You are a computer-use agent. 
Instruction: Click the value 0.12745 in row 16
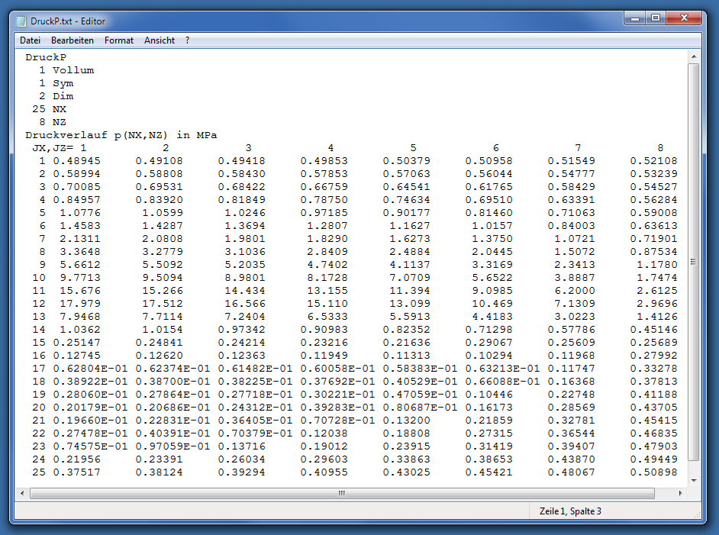(x=76, y=356)
